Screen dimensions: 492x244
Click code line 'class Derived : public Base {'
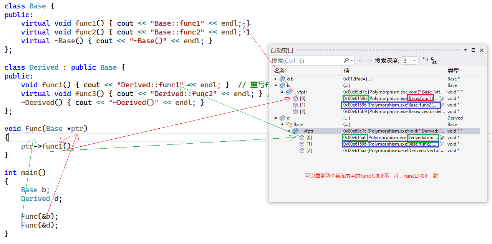[x=65, y=67]
